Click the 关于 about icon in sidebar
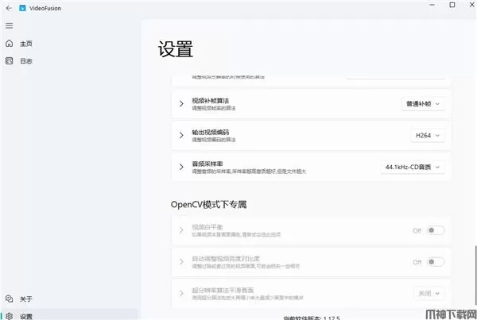 click(x=9, y=299)
